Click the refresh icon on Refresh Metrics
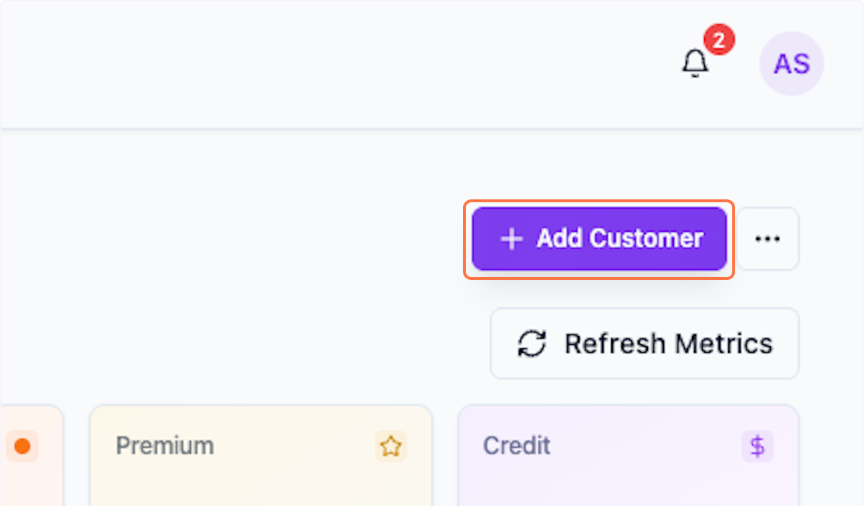Screen dimensions: 864x506 [x=531, y=343]
